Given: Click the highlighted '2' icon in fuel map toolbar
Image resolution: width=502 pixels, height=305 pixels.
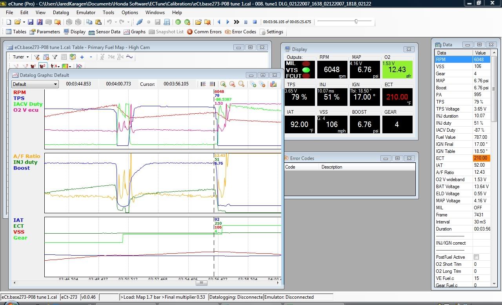Looking at the screenshot, I should click(x=42, y=66).
